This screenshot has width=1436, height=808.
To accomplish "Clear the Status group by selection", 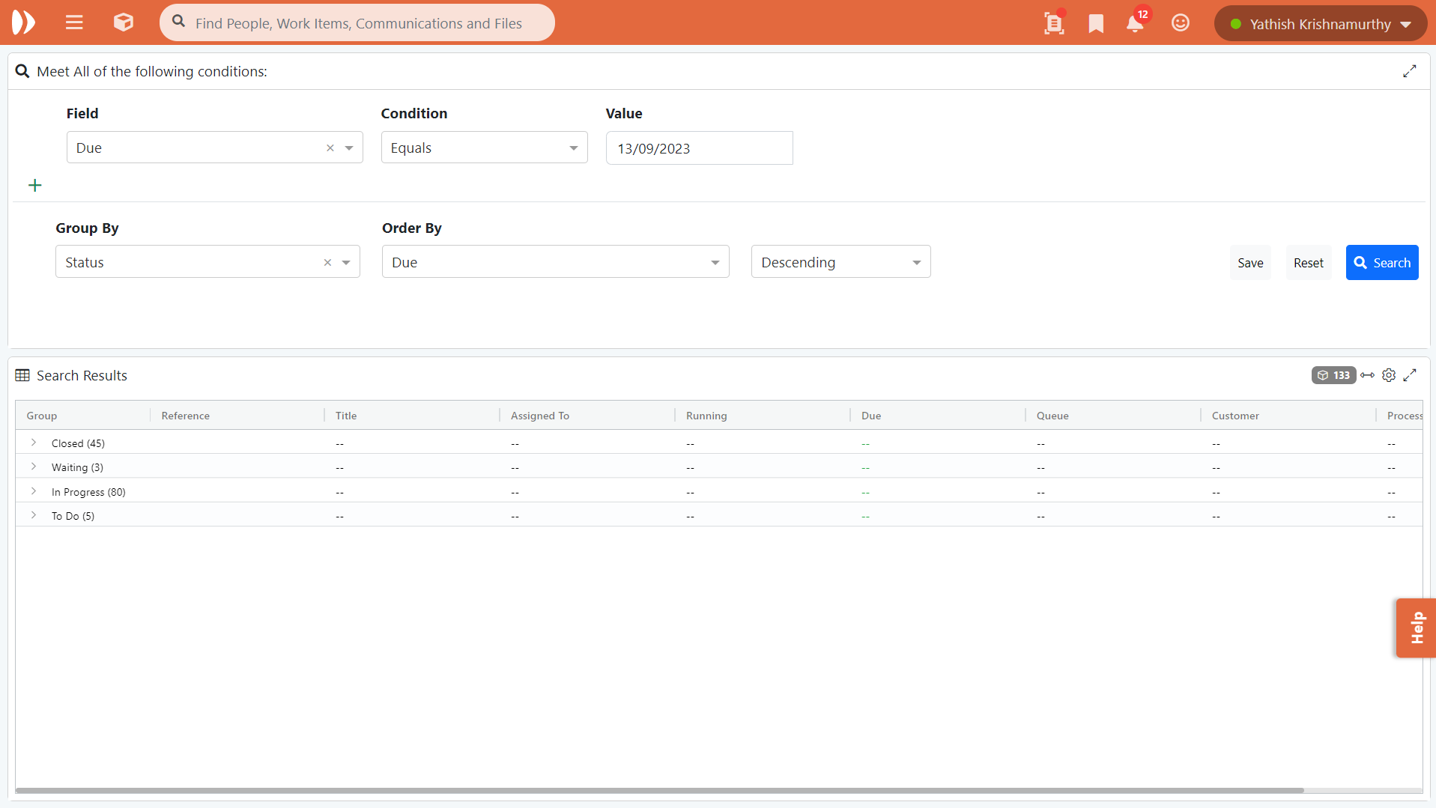I will click(x=327, y=263).
